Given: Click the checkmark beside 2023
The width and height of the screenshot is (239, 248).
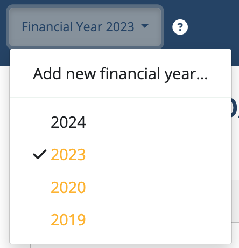Looking at the screenshot, I should tap(40, 154).
